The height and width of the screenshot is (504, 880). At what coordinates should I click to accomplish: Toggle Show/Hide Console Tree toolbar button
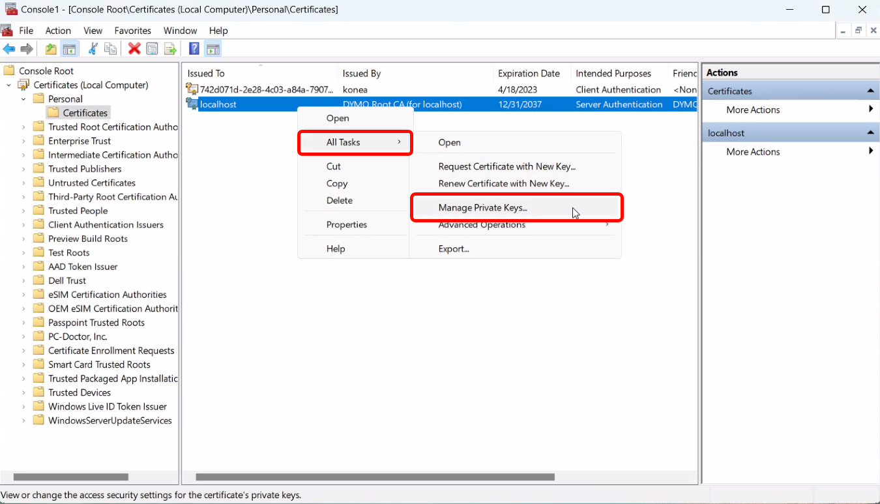click(69, 49)
